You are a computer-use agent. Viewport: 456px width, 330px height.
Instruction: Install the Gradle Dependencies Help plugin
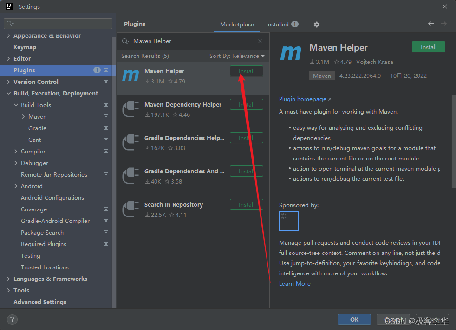click(247, 138)
